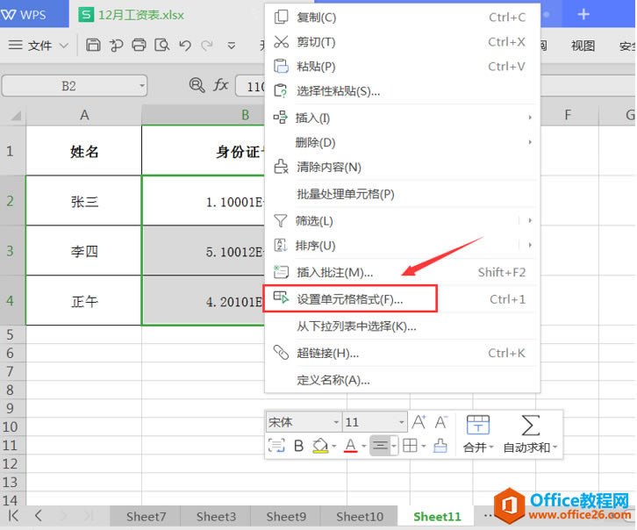The width and height of the screenshot is (637, 530).
Task: Click the borders grid icon
Action: point(410,446)
